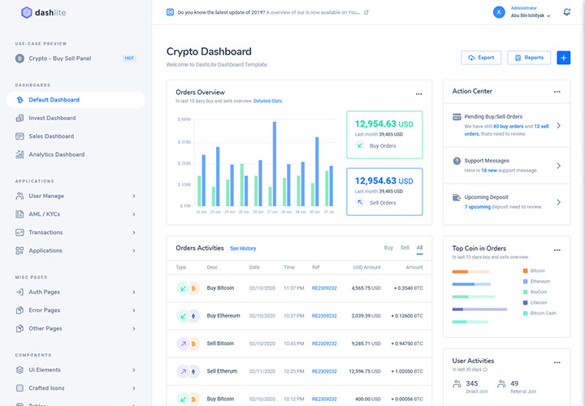The height and width of the screenshot is (406, 585).
Task: Click the Export button
Action: point(480,58)
